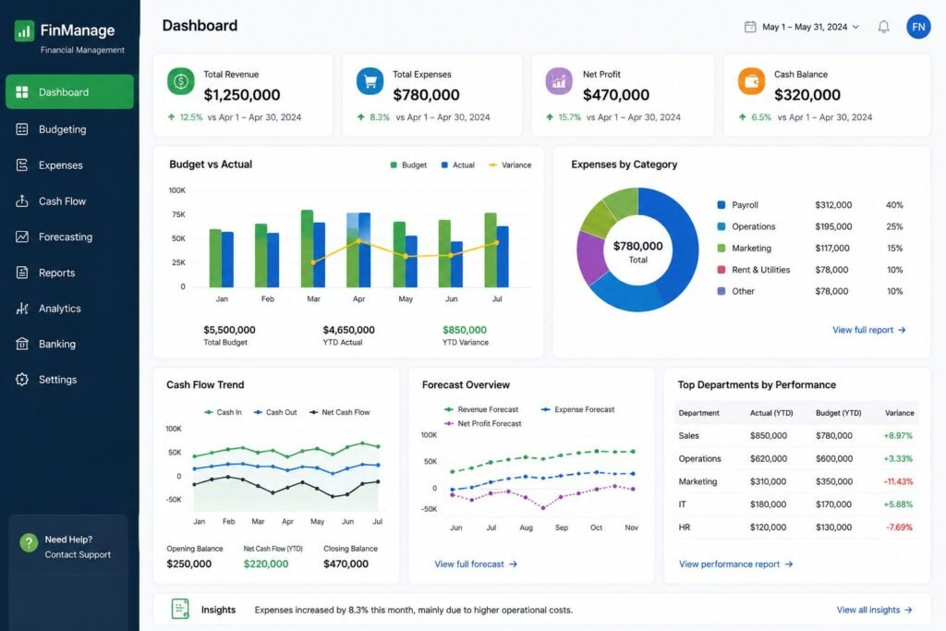Open the FN user avatar
Image resolution: width=946 pixels, height=631 pixels.
918,27
